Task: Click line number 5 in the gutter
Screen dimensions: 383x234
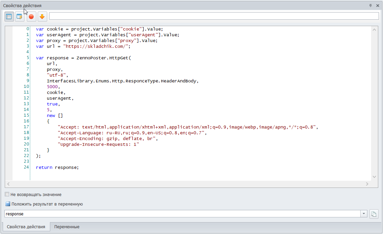Action: click(28, 58)
